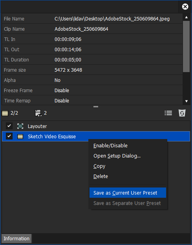Click the effects count icon showing 2
This screenshot has width=192, height=245.
coord(38,113)
